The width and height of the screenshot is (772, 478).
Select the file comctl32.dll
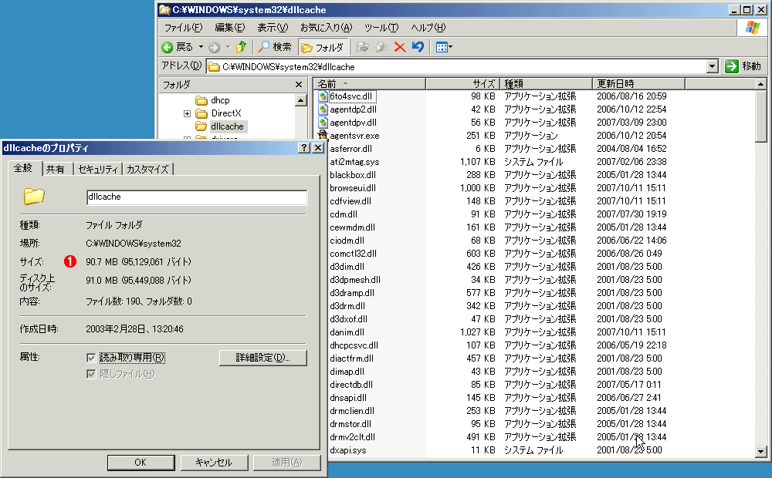[x=353, y=254]
